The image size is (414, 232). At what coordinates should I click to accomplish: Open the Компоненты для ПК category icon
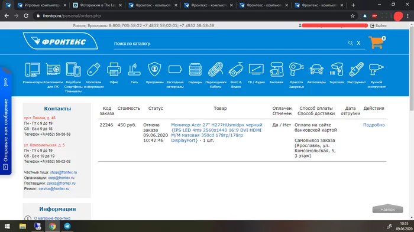53,70
